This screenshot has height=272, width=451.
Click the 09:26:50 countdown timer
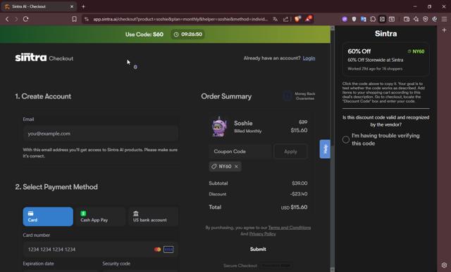pos(188,34)
